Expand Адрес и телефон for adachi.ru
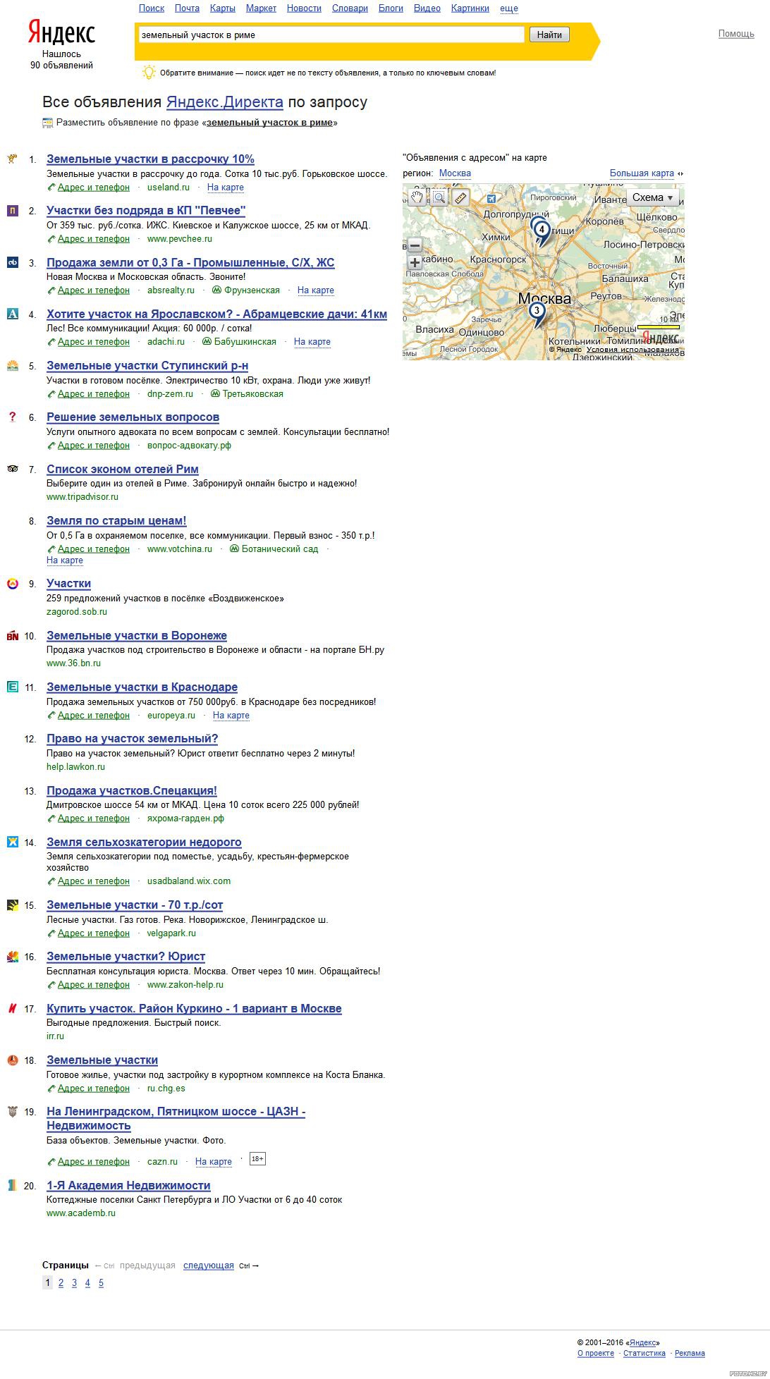The image size is (770, 1379). coord(94,342)
